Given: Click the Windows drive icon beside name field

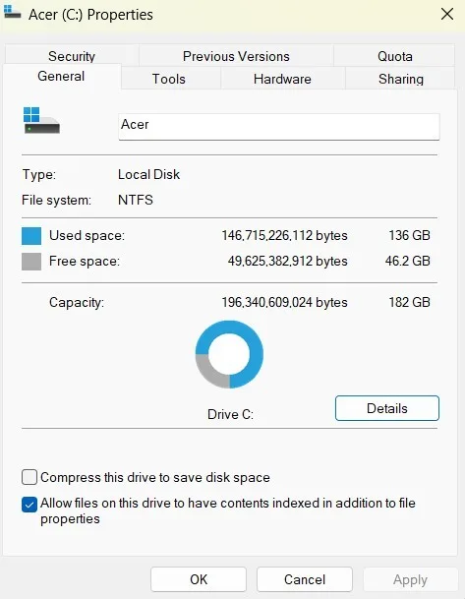Looking at the screenshot, I should (x=41, y=120).
